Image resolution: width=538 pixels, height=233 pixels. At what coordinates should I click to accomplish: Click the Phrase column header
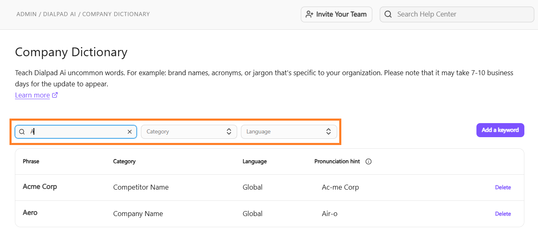point(31,162)
